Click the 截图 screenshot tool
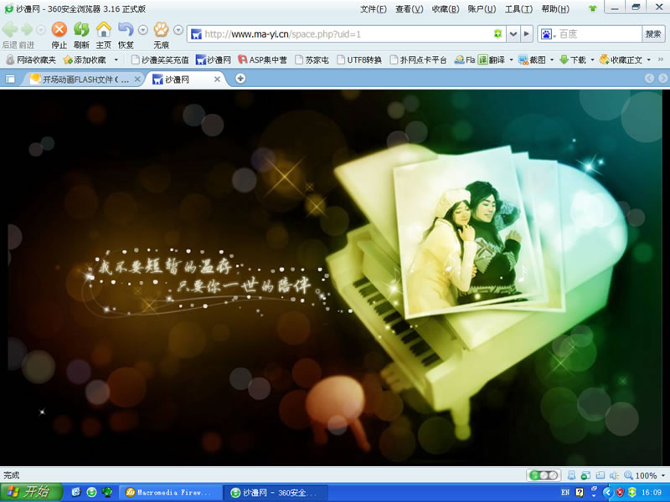This screenshot has height=502, width=670. [x=532, y=60]
